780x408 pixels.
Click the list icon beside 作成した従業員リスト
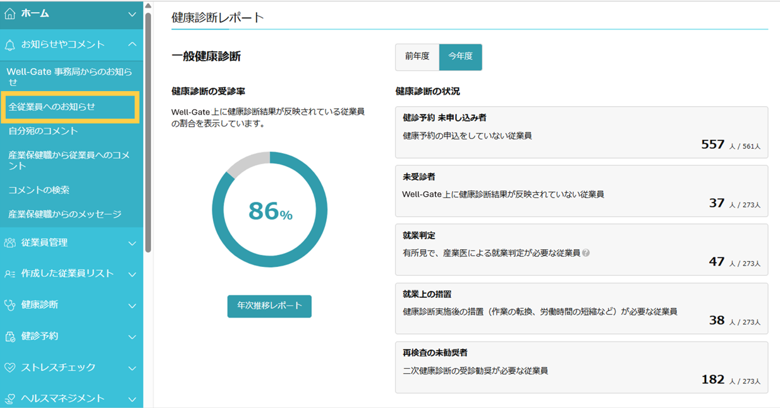click(9, 274)
